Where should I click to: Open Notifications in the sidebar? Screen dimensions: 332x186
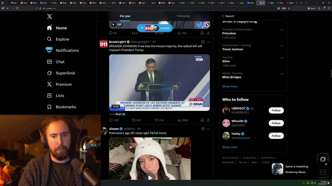tap(63, 50)
